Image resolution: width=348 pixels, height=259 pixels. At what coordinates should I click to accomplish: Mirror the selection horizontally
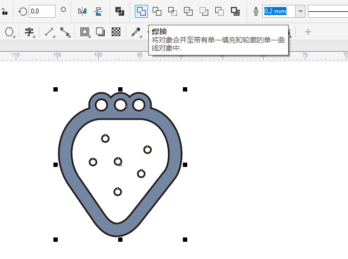[82, 11]
